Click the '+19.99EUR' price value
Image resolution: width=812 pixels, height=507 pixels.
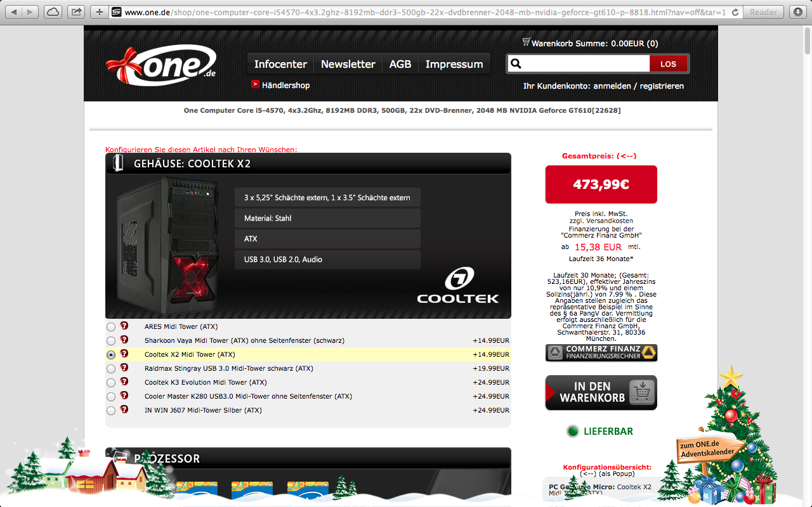491,368
